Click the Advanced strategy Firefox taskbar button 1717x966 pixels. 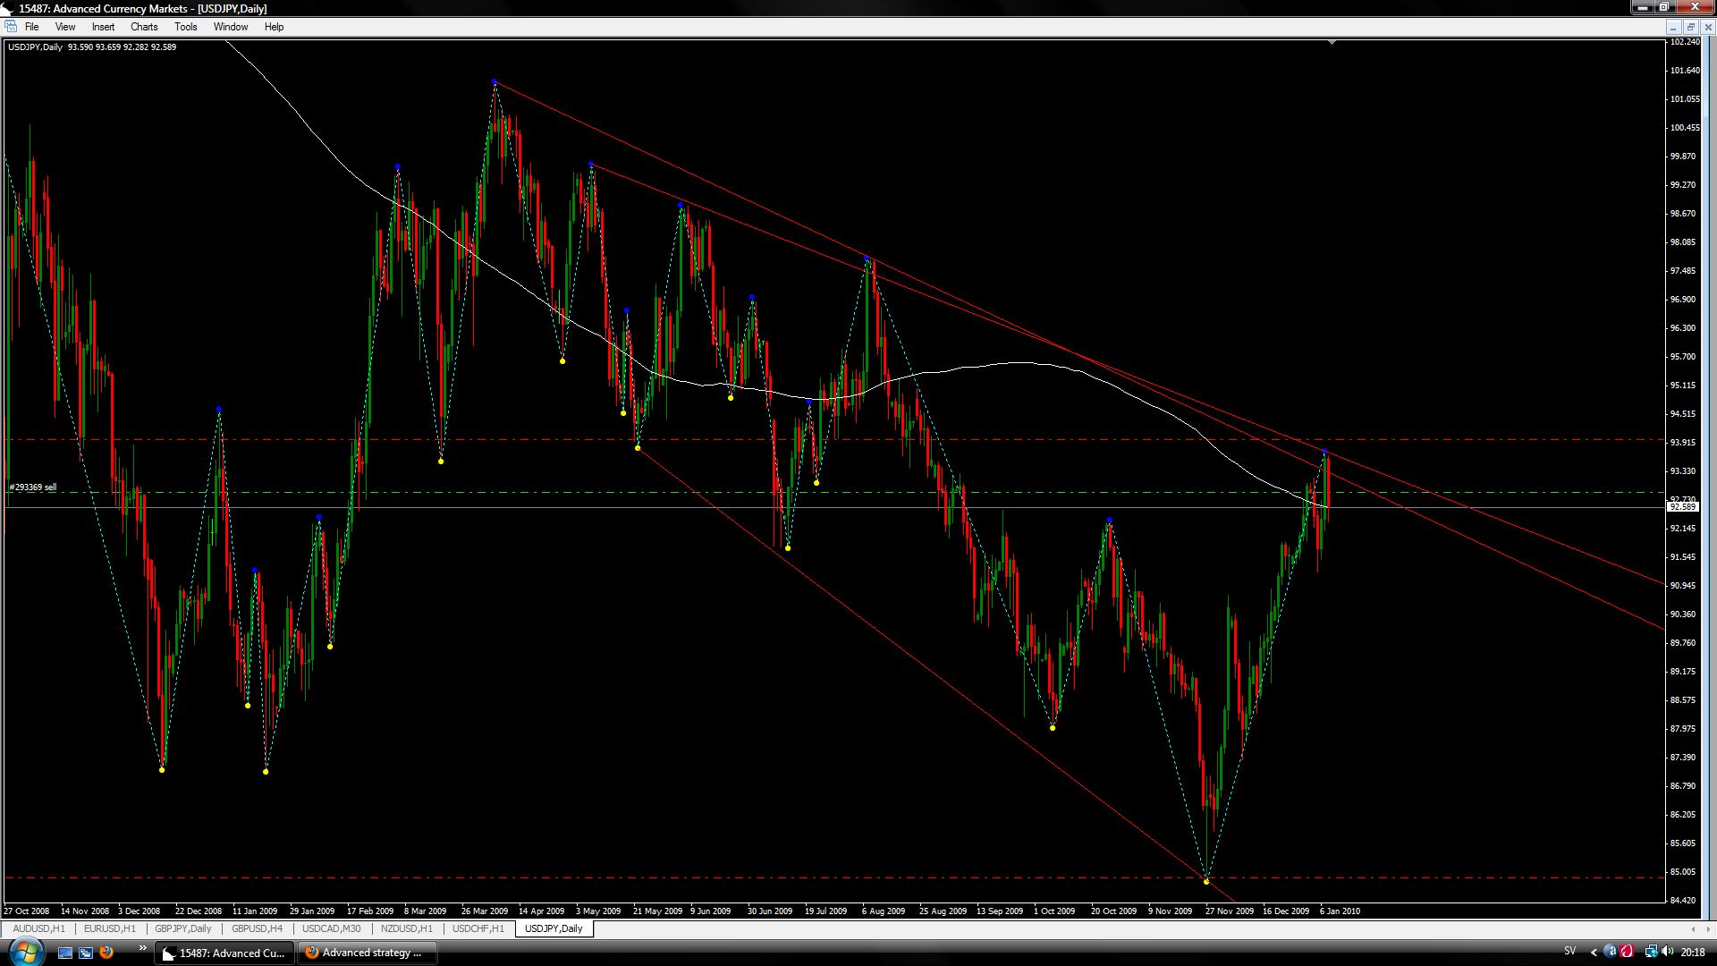point(368,953)
